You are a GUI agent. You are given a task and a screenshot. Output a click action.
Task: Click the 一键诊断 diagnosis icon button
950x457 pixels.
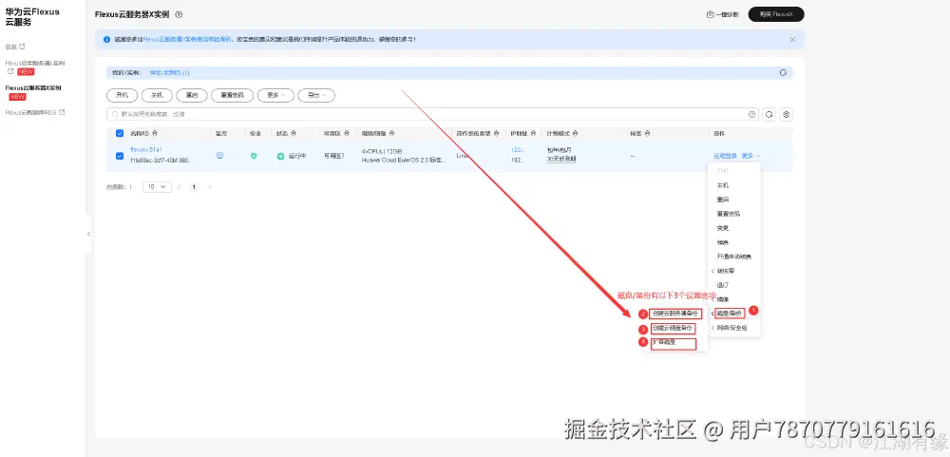coord(722,14)
